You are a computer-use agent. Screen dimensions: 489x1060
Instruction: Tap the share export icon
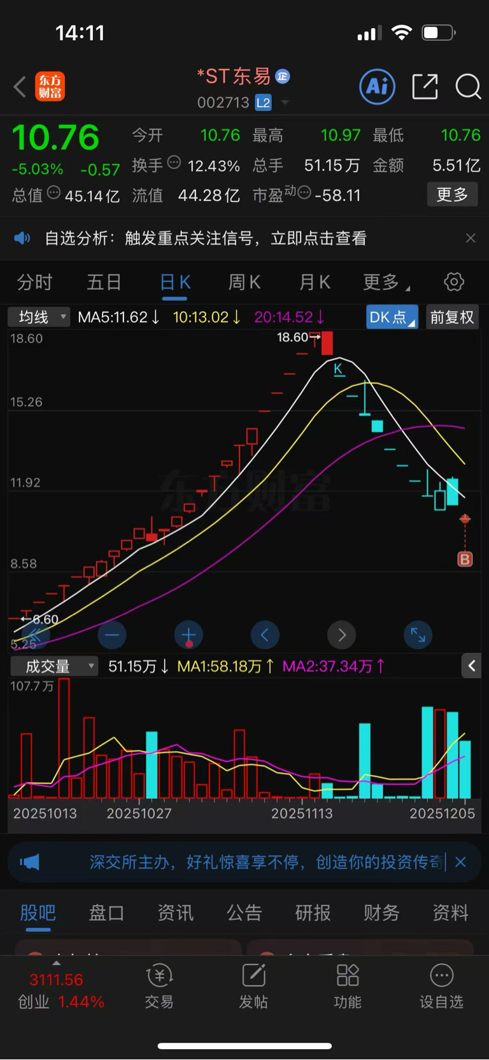coord(425,87)
